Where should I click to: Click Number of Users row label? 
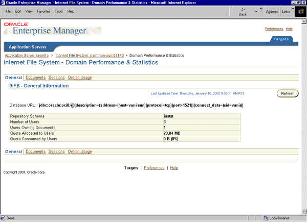pyautogui.click(x=25, y=122)
